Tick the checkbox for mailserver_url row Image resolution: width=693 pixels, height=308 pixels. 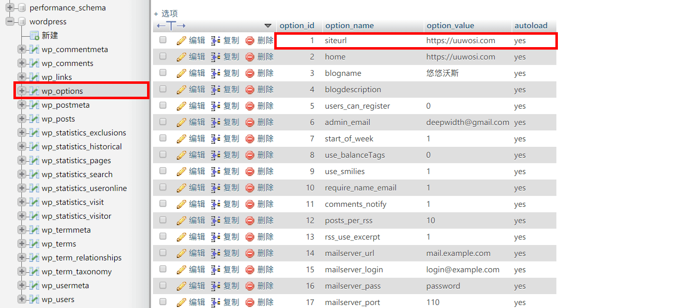point(163,253)
